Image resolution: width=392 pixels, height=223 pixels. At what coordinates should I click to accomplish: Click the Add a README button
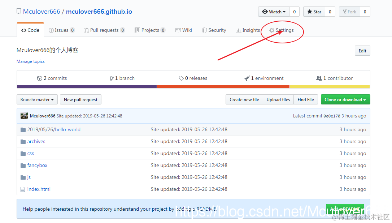[345, 209]
